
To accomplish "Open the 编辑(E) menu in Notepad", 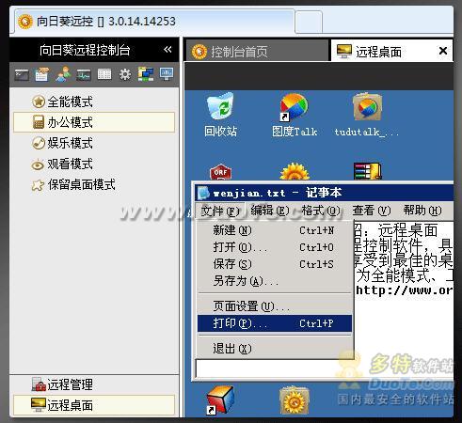I will (x=269, y=211).
